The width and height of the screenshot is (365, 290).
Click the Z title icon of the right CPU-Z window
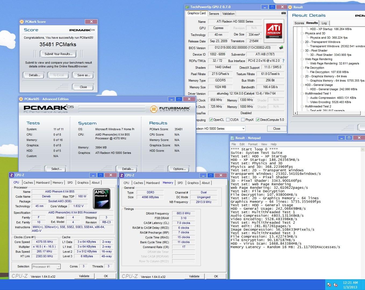coord(122,175)
